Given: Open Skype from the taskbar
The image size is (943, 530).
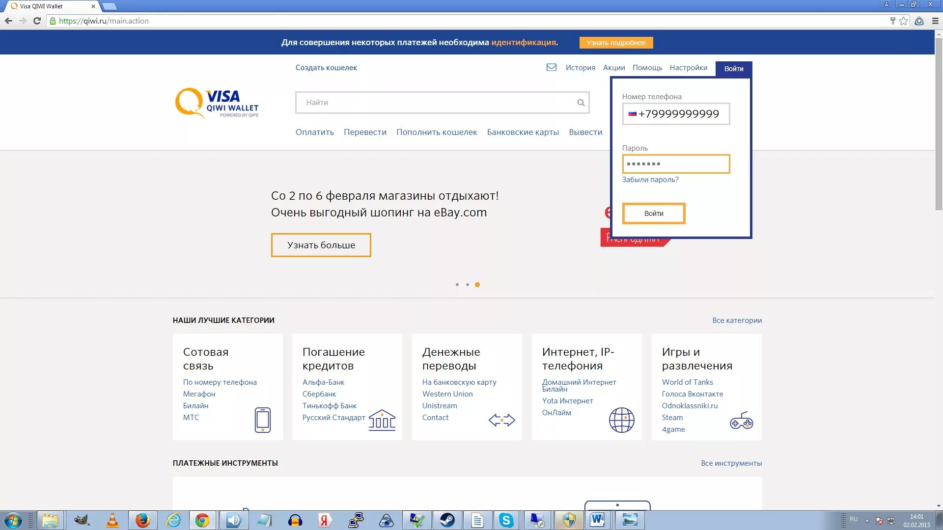Looking at the screenshot, I should (x=506, y=520).
